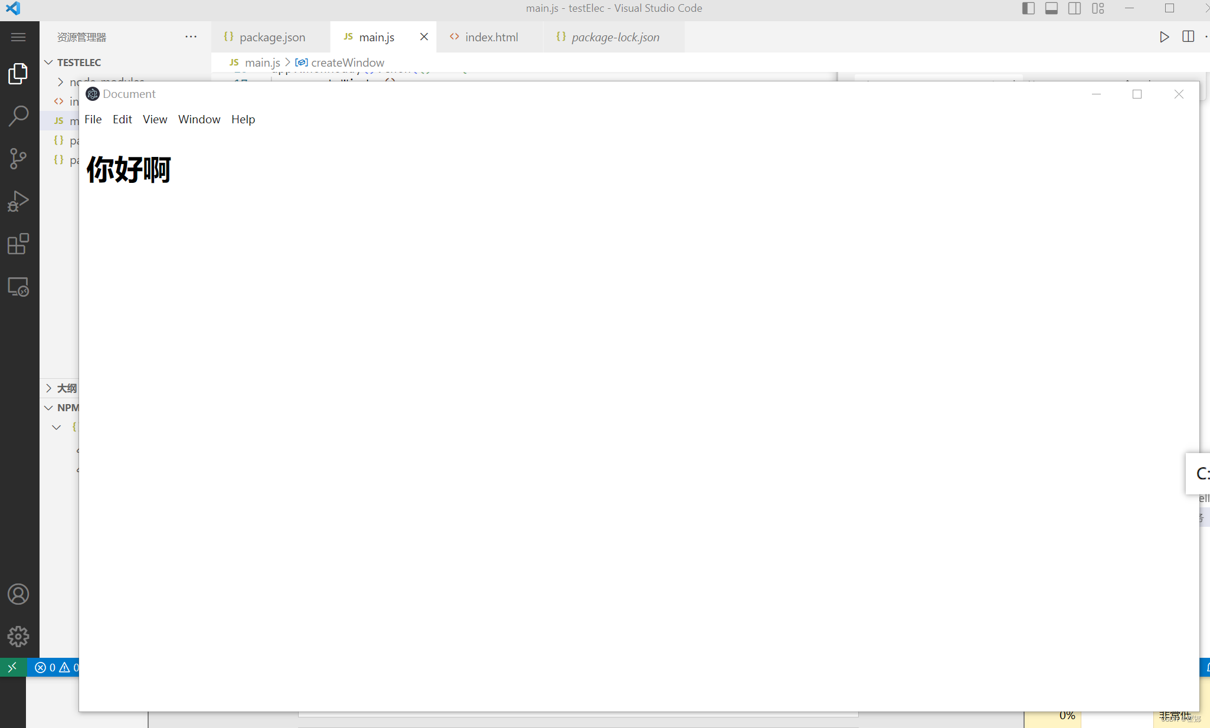Close the main.js editor tab

(x=424, y=37)
